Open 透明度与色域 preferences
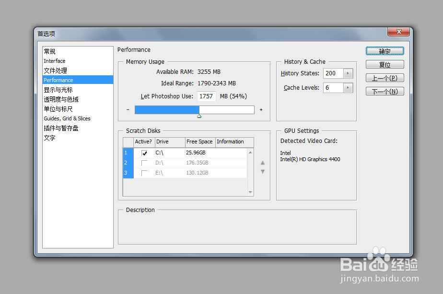This screenshot has width=443, height=294. point(78,99)
